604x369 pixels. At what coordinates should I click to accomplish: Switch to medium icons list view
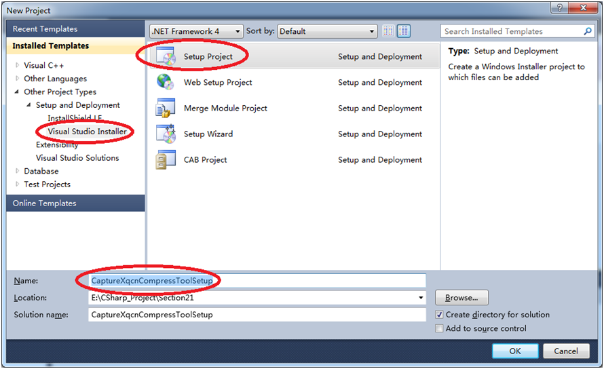[x=404, y=31]
